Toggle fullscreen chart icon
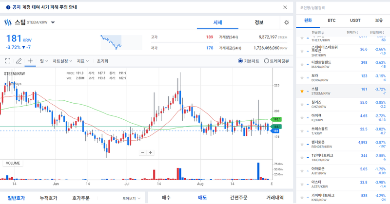The width and height of the screenshot is (390, 204). pyautogui.click(x=8, y=61)
